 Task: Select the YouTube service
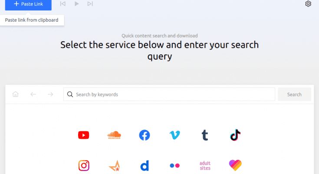(84, 135)
